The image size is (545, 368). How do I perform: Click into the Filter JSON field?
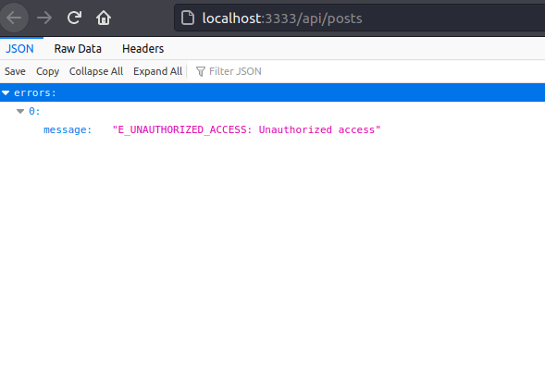(366, 71)
